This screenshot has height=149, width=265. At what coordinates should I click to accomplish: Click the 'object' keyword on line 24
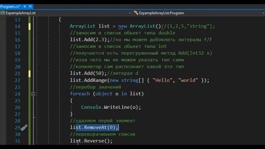coord(104,94)
